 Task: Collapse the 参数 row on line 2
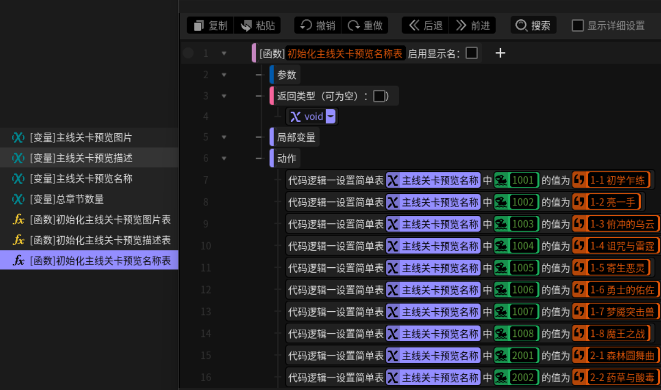tap(224, 74)
